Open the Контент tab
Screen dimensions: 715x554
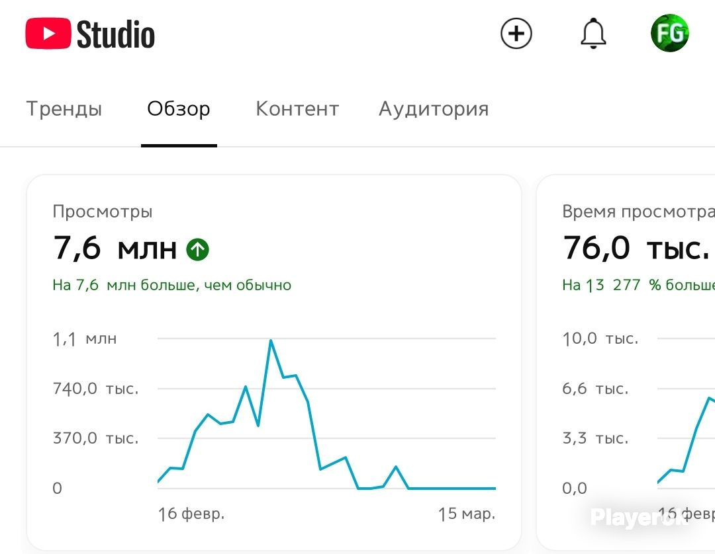297,109
